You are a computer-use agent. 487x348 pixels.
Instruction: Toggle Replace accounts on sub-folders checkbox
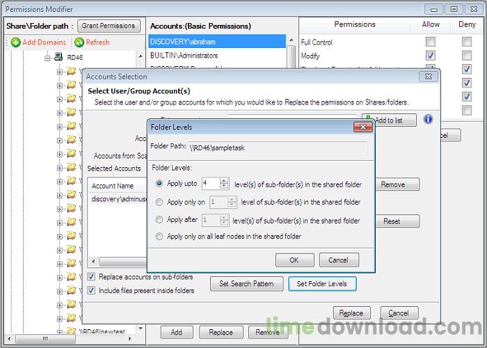91,277
